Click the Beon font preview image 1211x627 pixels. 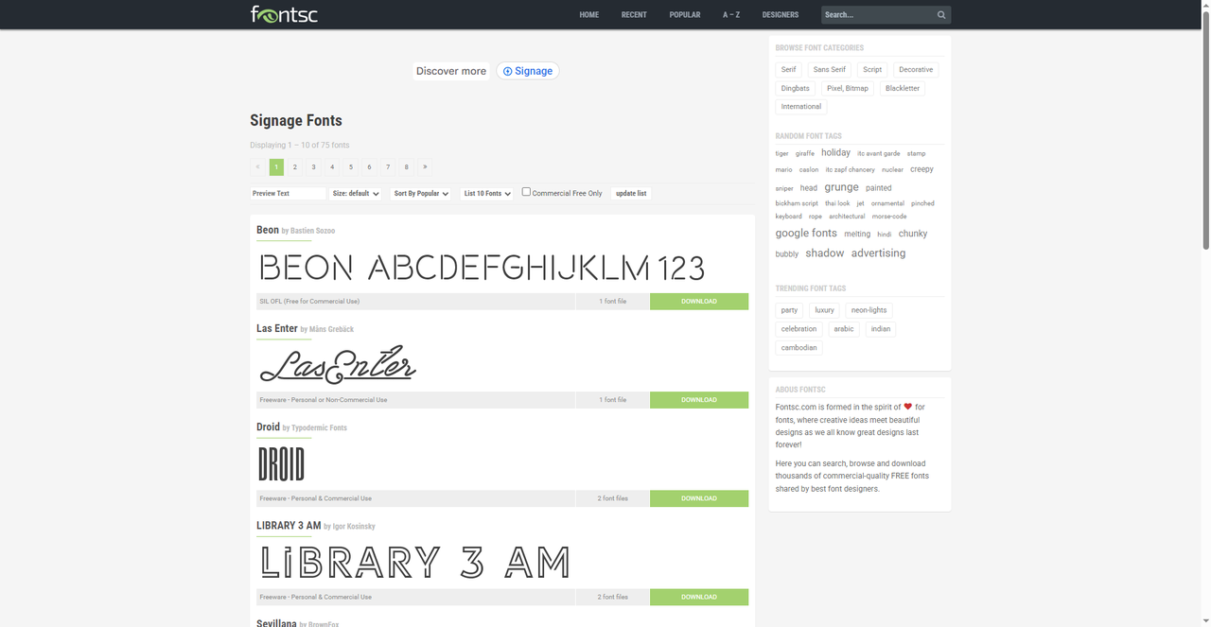coord(482,268)
